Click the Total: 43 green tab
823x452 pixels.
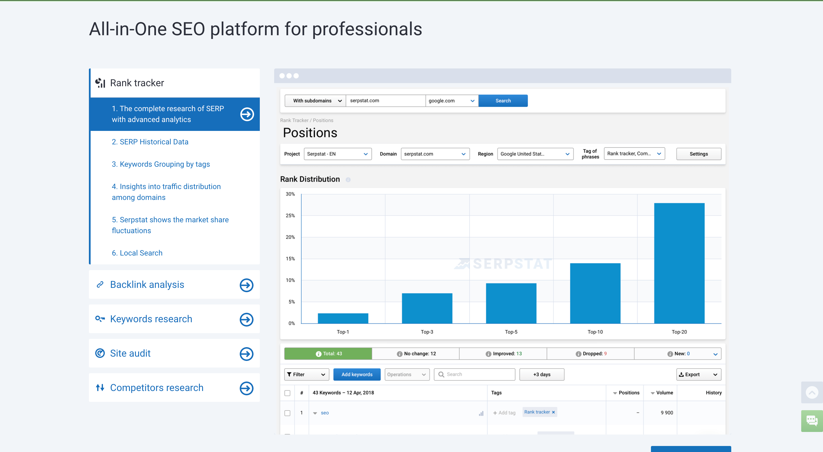coord(328,354)
